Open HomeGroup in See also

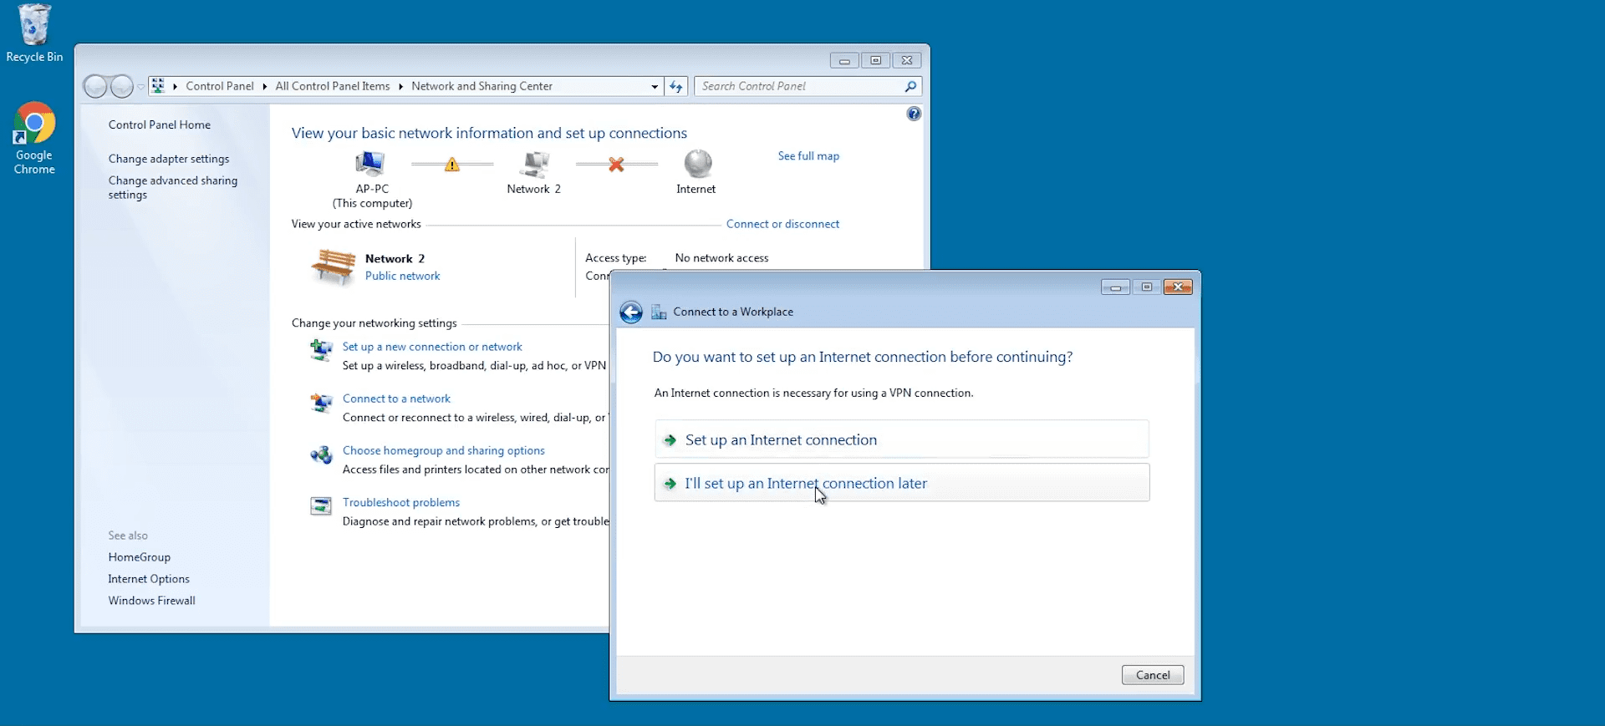click(139, 557)
